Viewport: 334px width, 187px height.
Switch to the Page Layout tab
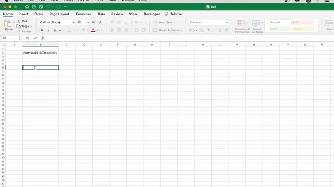59,14
